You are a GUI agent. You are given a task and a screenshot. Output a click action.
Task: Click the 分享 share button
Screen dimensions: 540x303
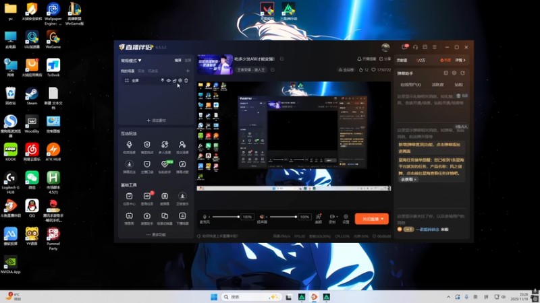coord(385,59)
